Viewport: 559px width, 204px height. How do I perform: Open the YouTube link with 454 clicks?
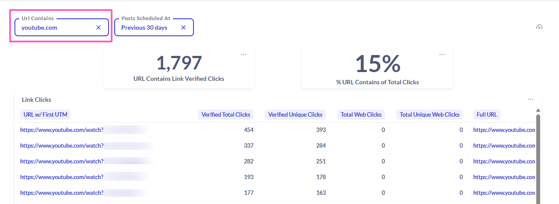tap(62, 130)
